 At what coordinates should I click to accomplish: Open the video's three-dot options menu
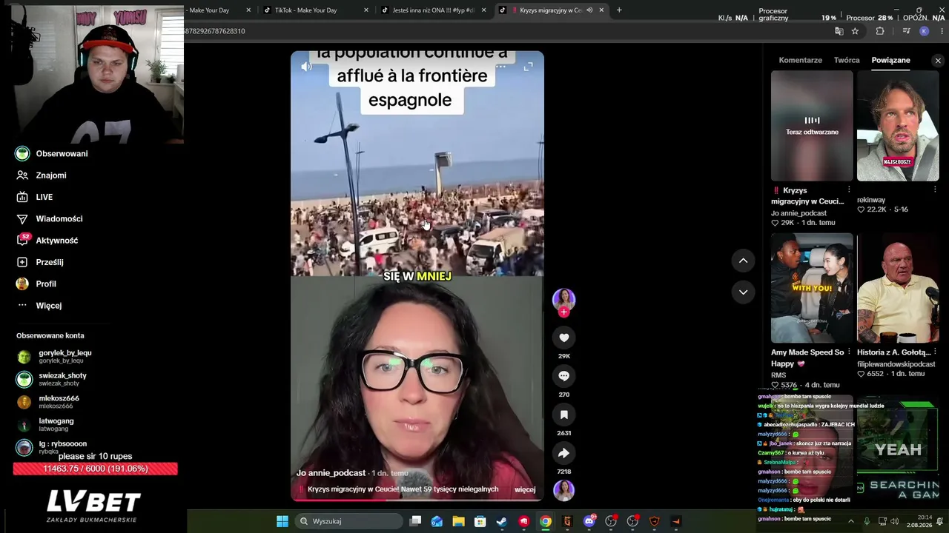click(x=501, y=67)
